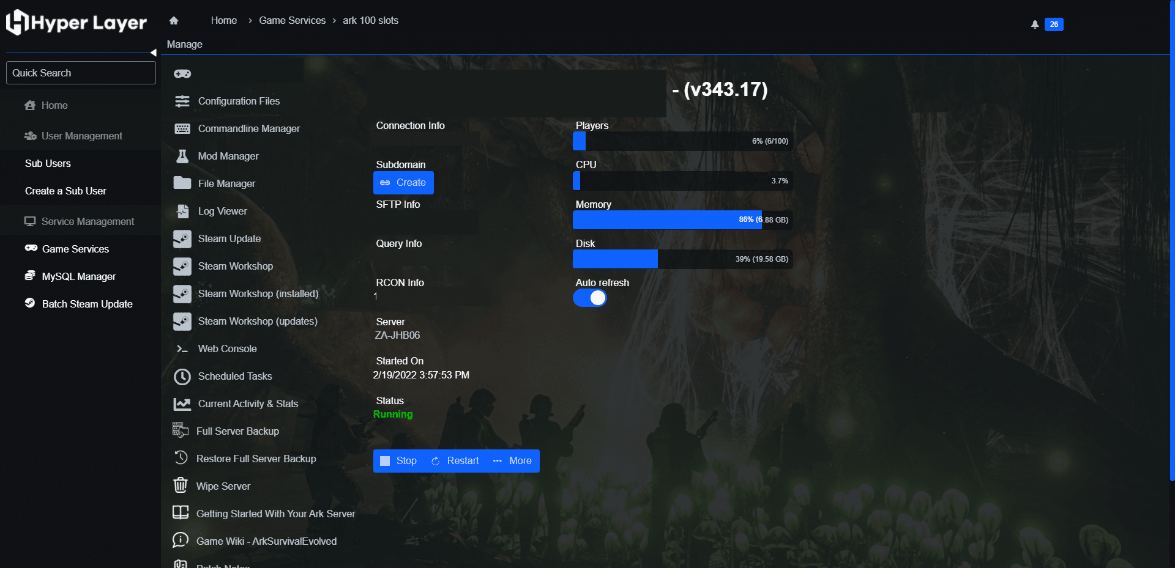Click ark 100 slots breadcrumb
Screen dimensions: 1175x568
370,20
